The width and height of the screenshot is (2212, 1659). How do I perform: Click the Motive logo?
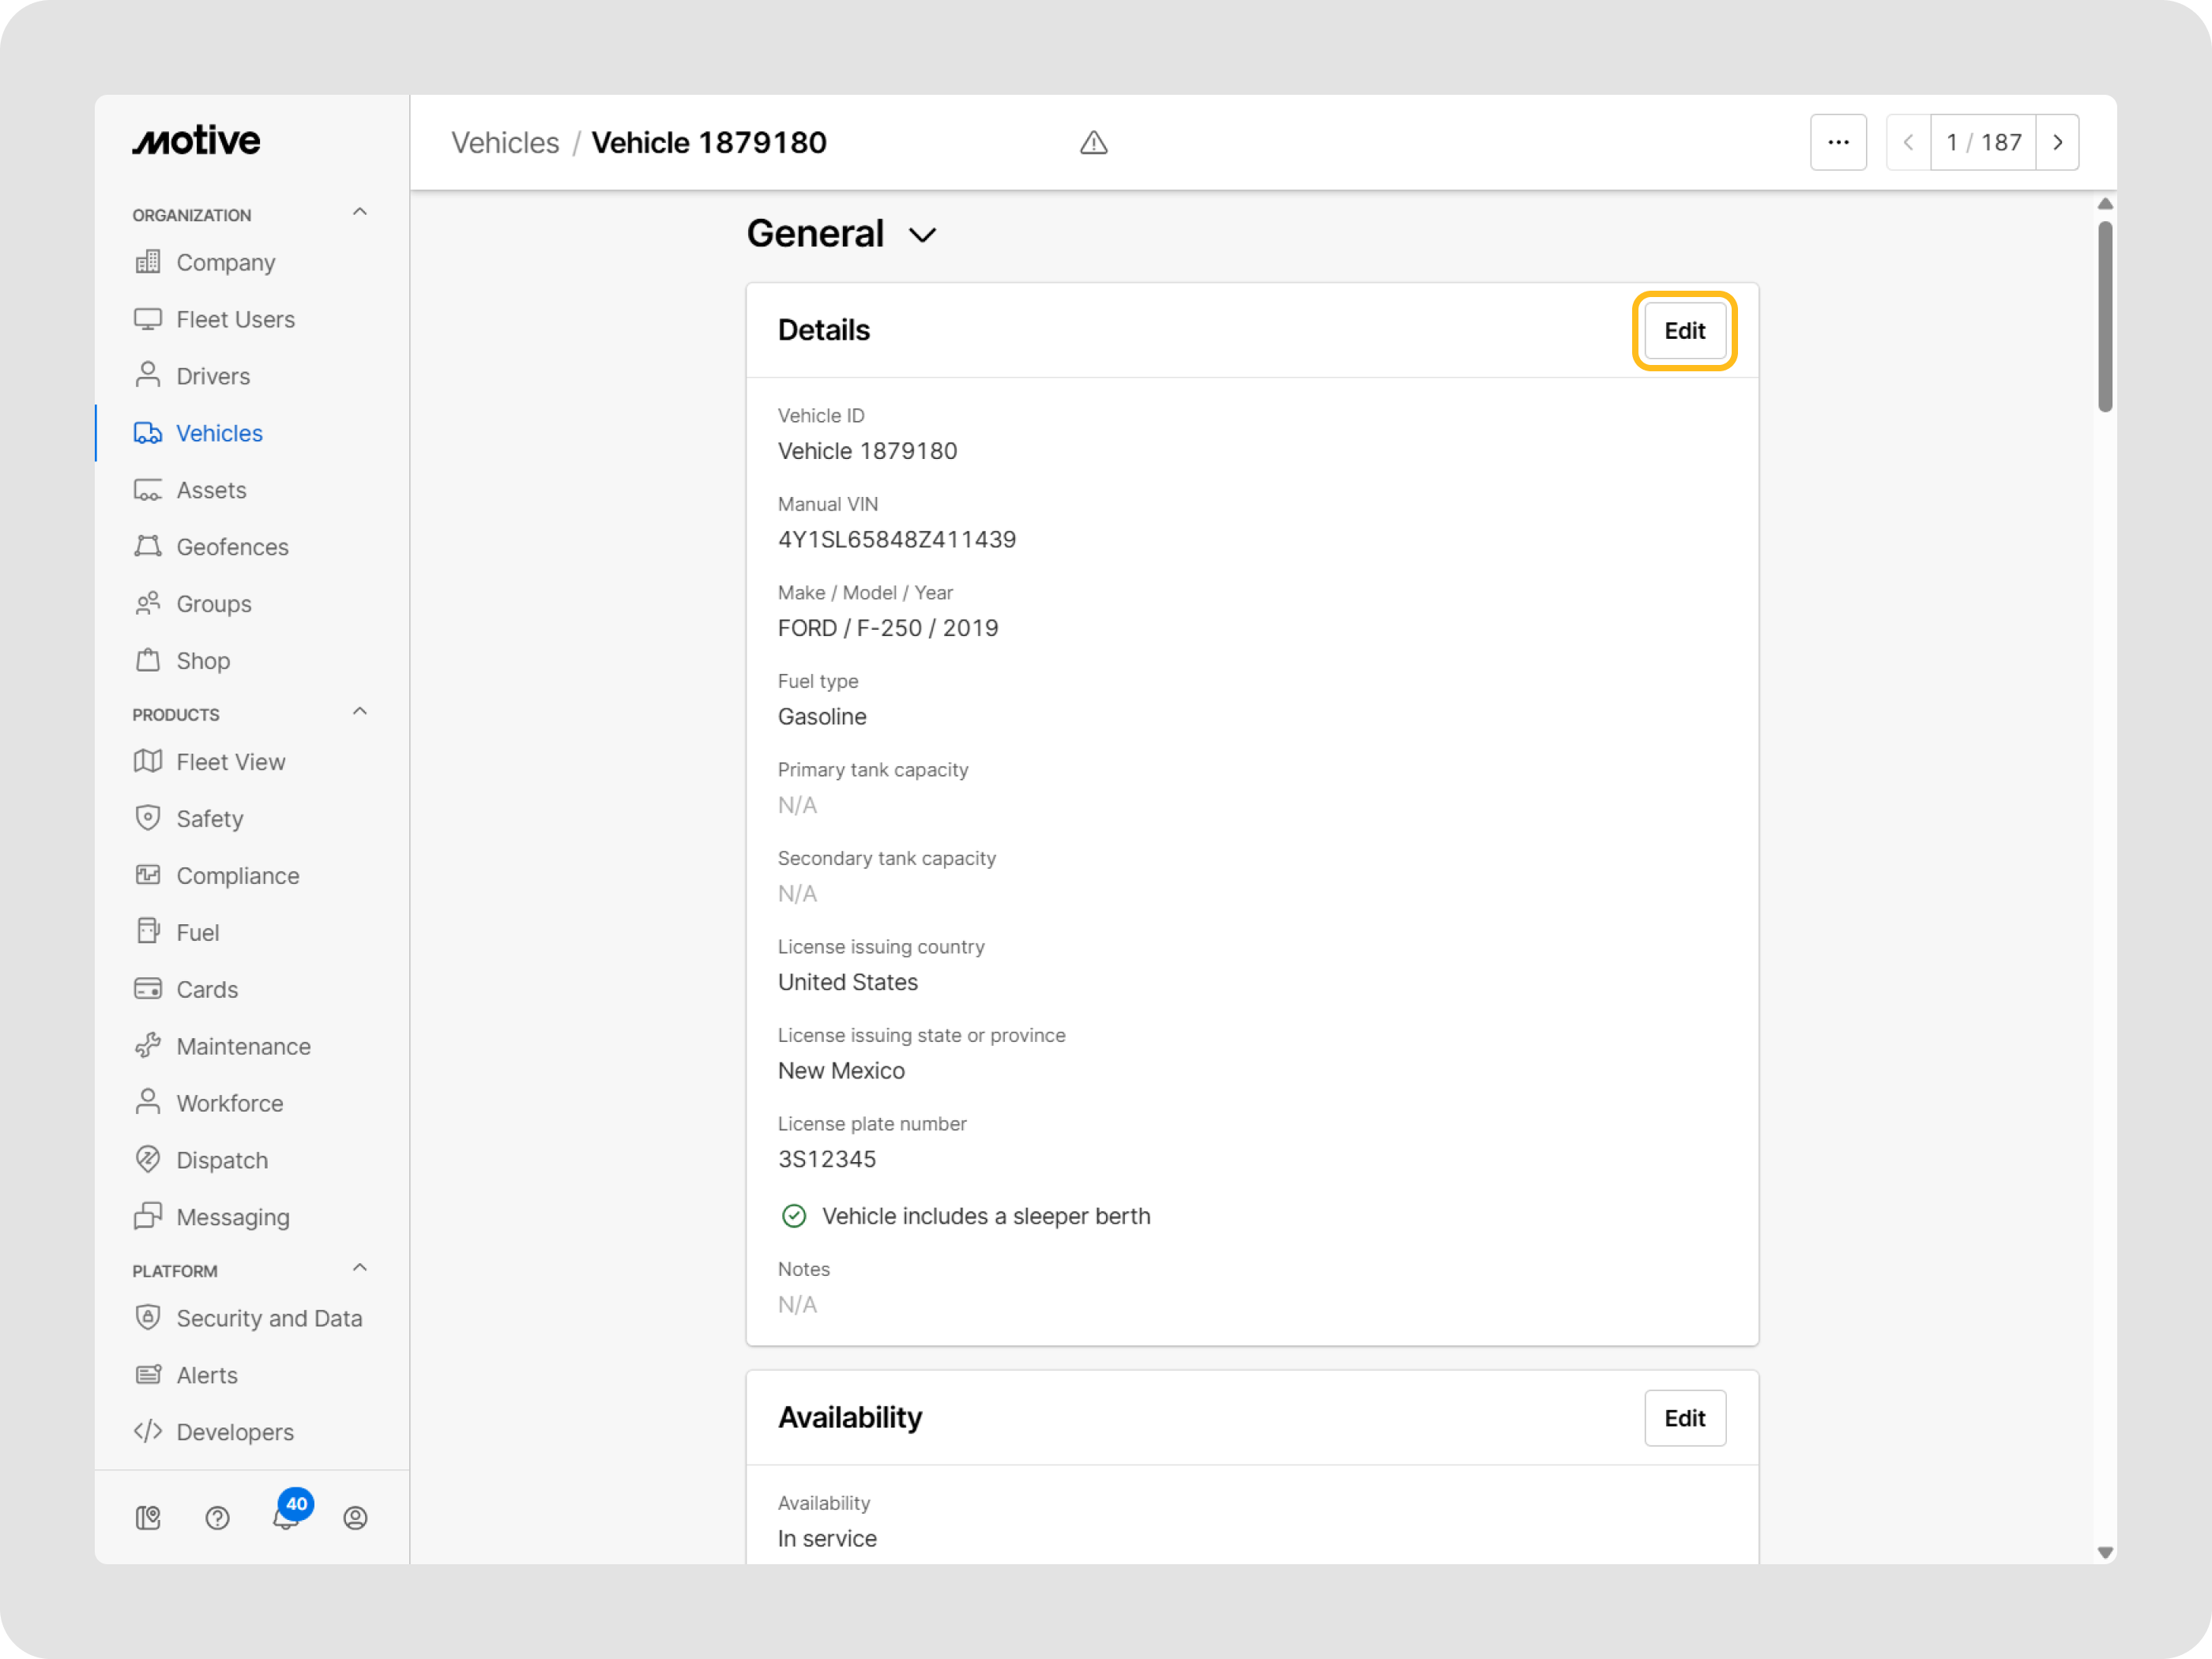click(196, 141)
